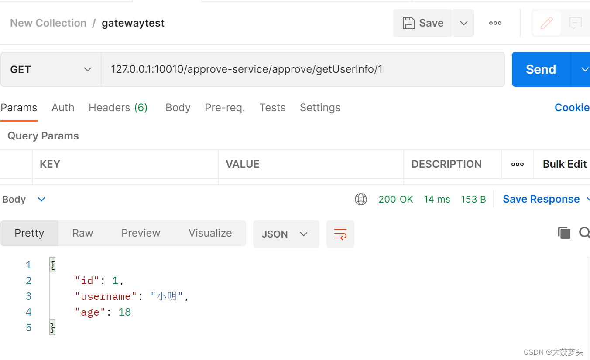590x360 pixels.
Task: Switch to the Auth tab
Action: click(63, 108)
